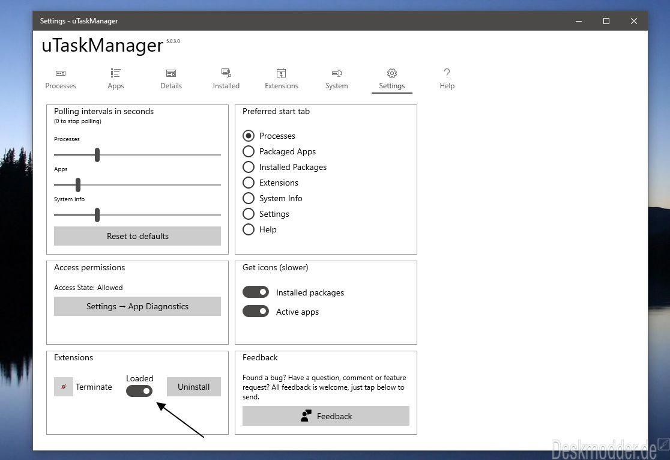Disable the Active apps icons switch
This screenshot has width=670, height=460.
pyautogui.click(x=256, y=312)
